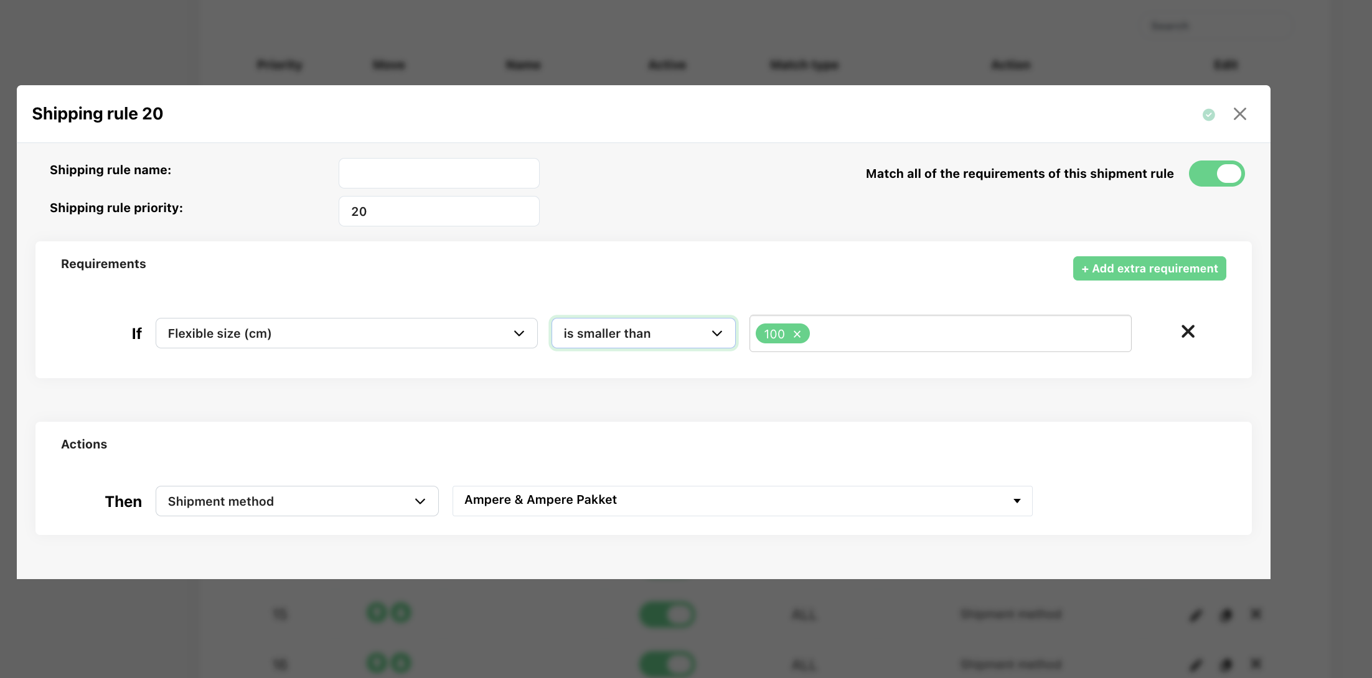Click Add extra requirement button

tap(1149, 269)
